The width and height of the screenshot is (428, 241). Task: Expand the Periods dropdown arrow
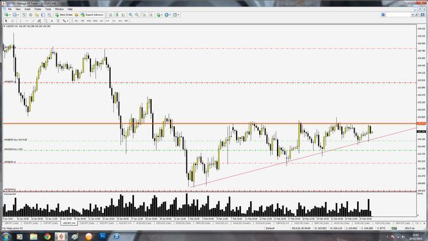(170, 15)
